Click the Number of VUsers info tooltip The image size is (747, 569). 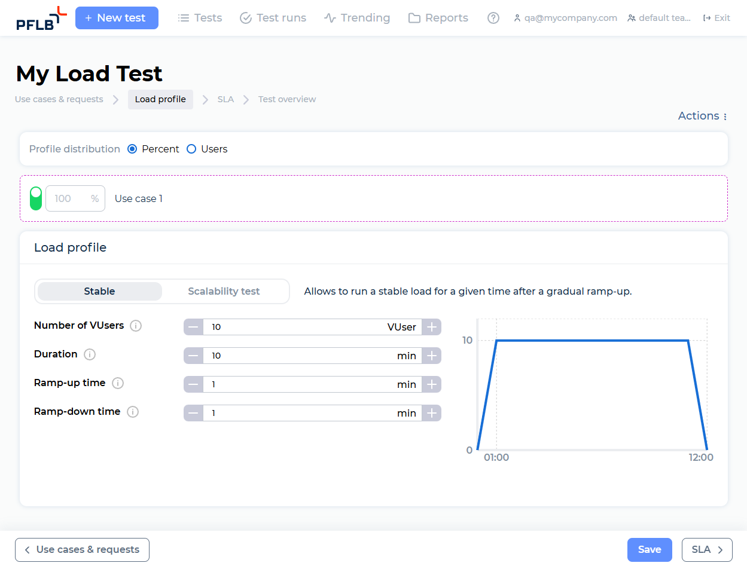pos(136,326)
